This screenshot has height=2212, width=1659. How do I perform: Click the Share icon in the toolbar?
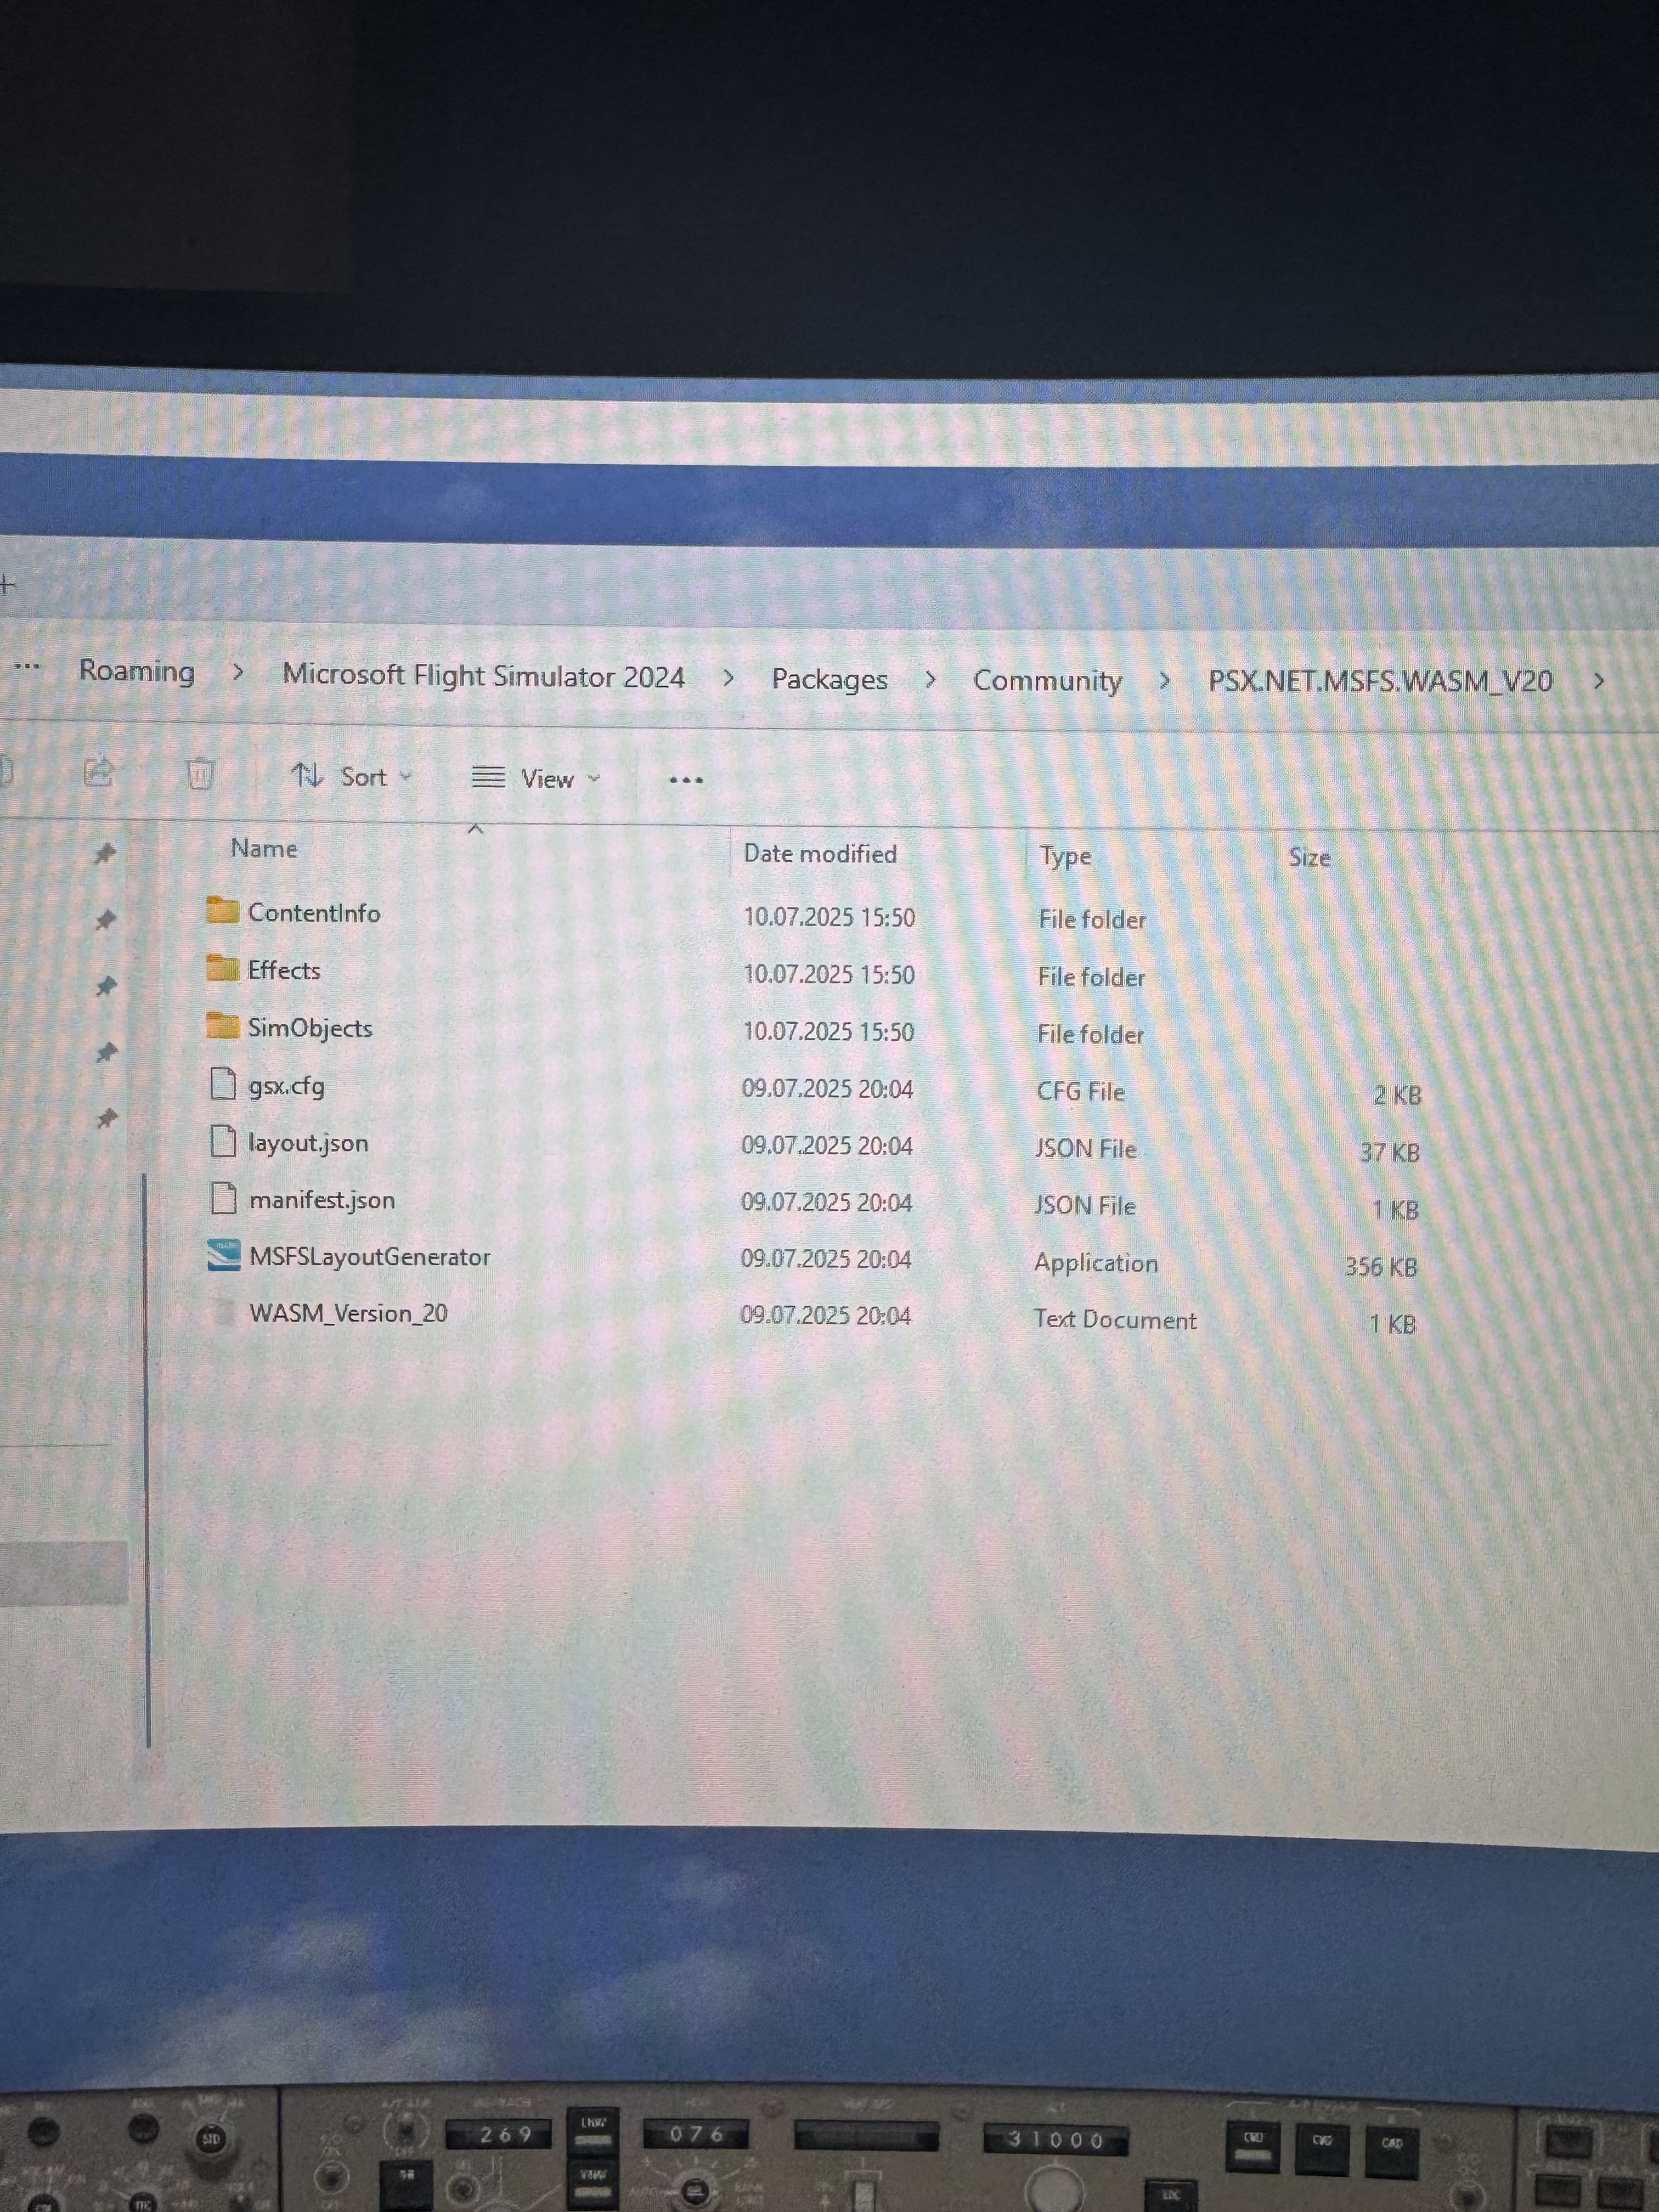[98, 772]
